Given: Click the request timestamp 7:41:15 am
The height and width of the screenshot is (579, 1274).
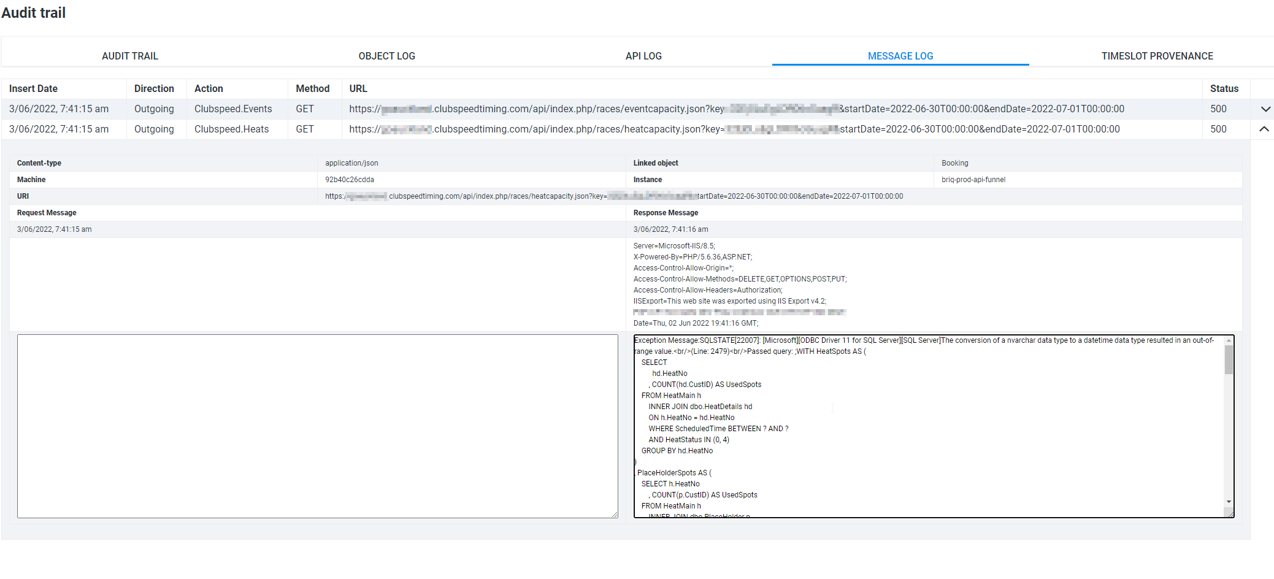Looking at the screenshot, I should [x=55, y=229].
